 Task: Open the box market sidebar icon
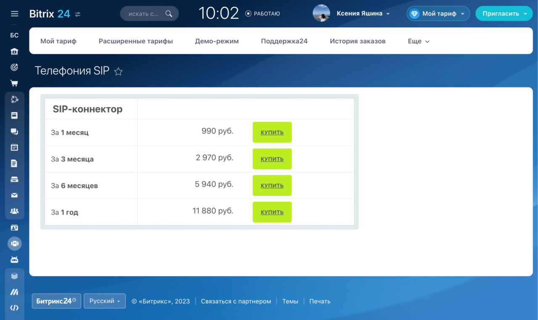(14, 276)
